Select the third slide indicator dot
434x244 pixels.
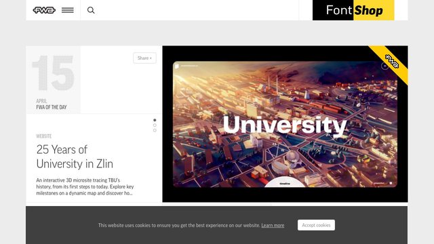coord(155,130)
